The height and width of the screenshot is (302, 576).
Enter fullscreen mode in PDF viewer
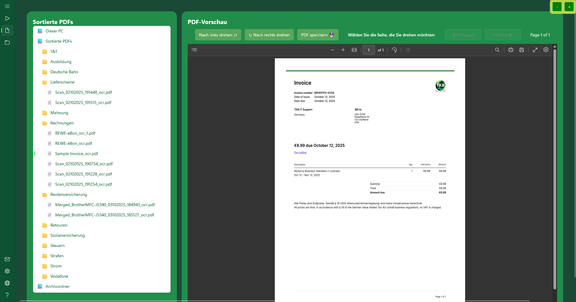pos(535,50)
